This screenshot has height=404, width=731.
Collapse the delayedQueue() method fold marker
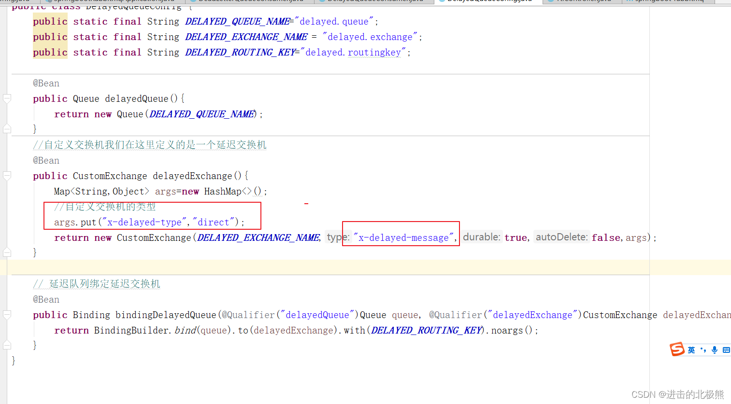coord(7,98)
